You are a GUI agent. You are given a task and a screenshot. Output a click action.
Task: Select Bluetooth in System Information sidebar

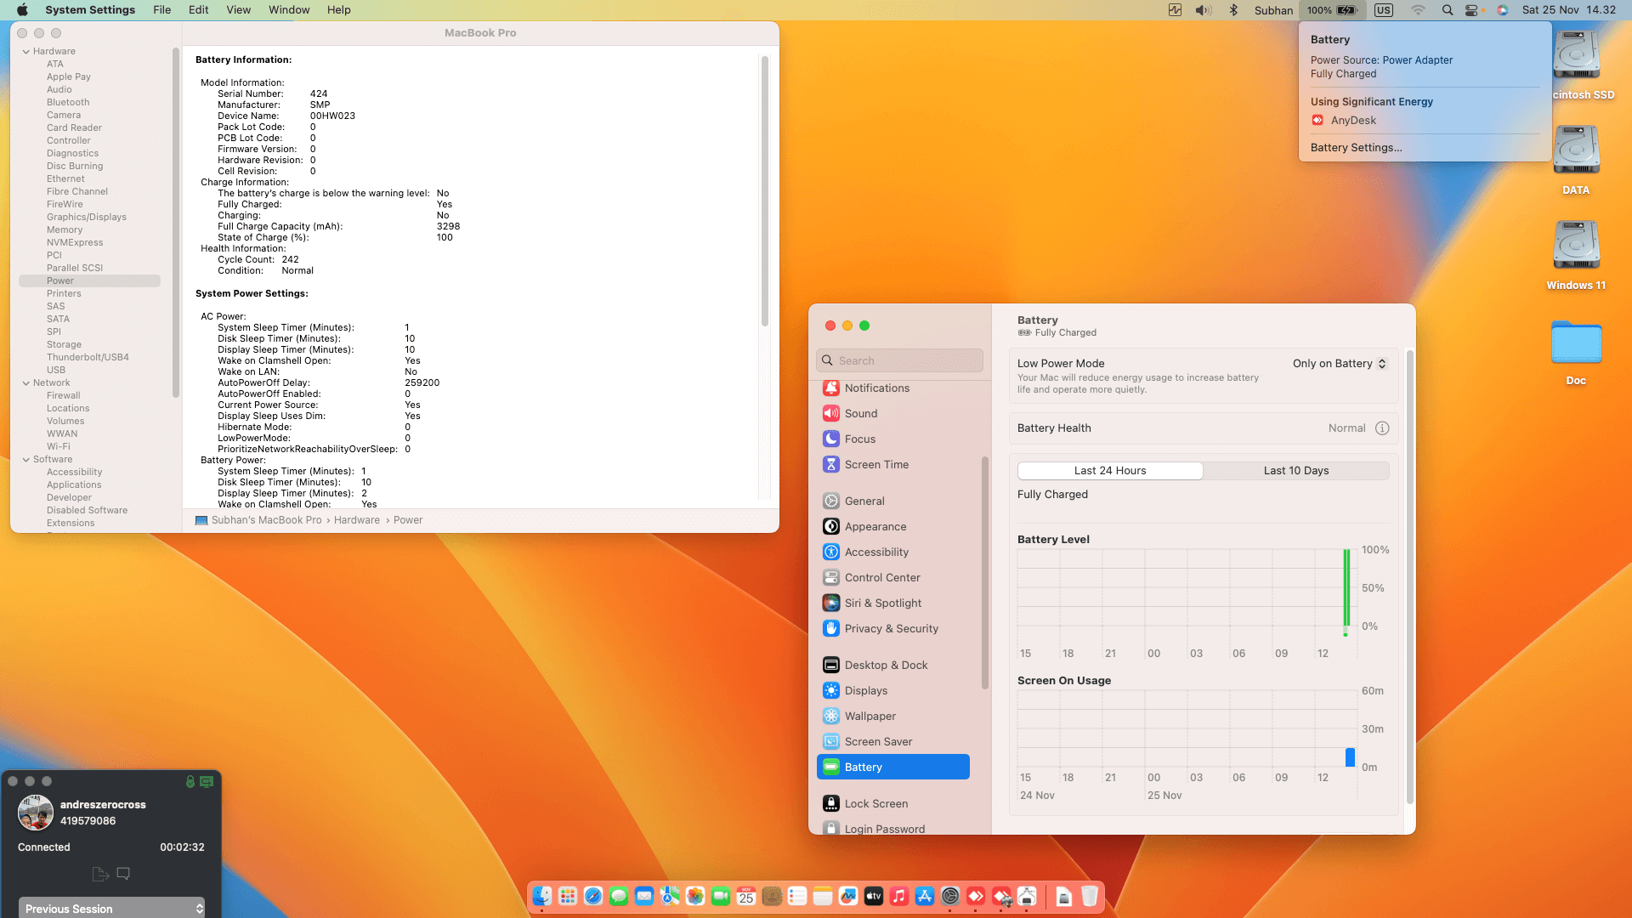coord(68,103)
